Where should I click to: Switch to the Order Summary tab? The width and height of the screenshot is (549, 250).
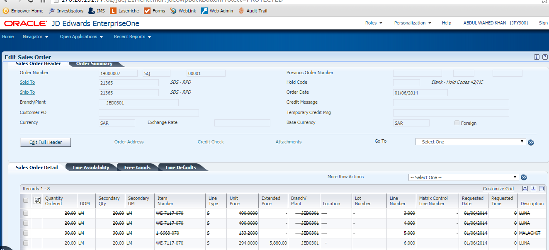(95, 64)
